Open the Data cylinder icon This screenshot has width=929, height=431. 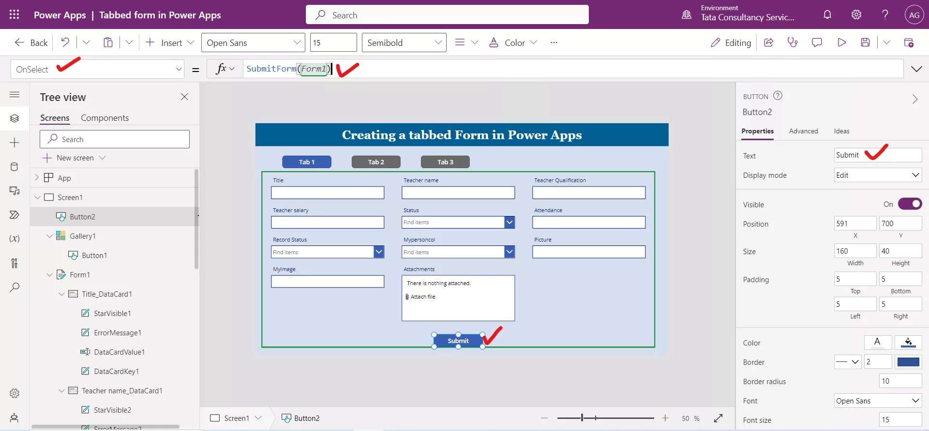(15, 167)
